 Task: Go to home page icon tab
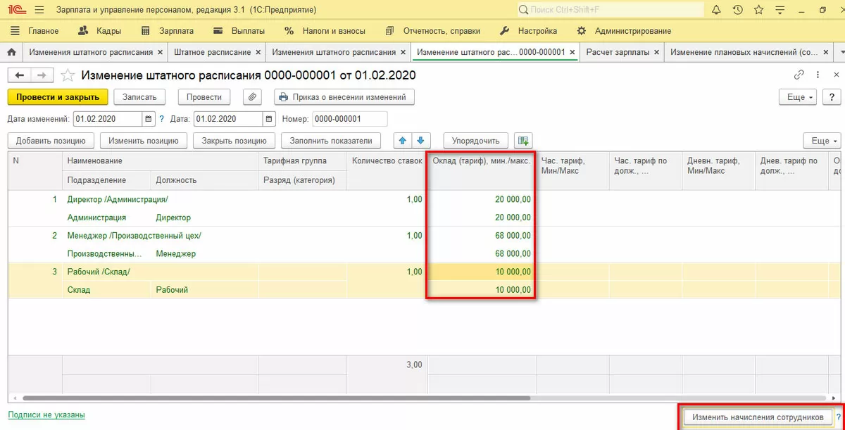11,53
